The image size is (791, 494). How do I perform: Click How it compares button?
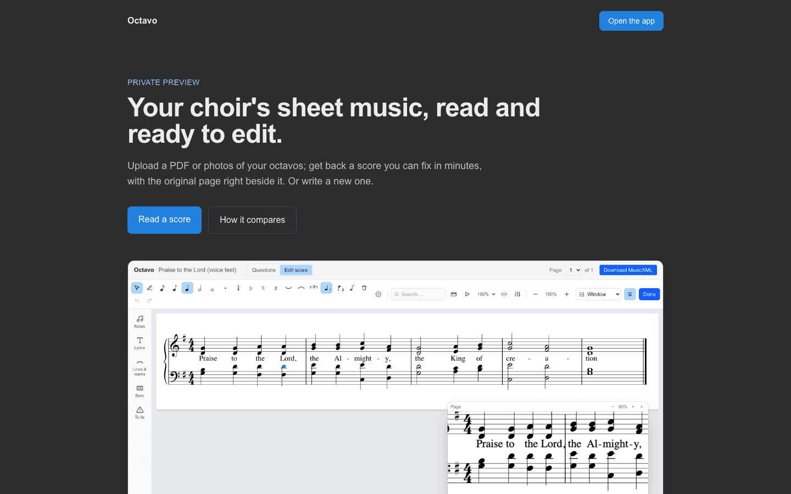(252, 220)
